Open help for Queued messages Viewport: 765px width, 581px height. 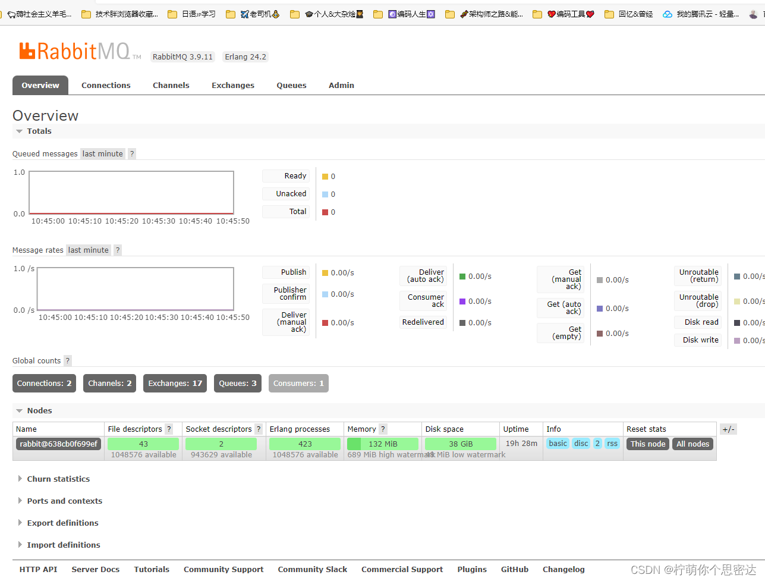[x=132, y=153]
